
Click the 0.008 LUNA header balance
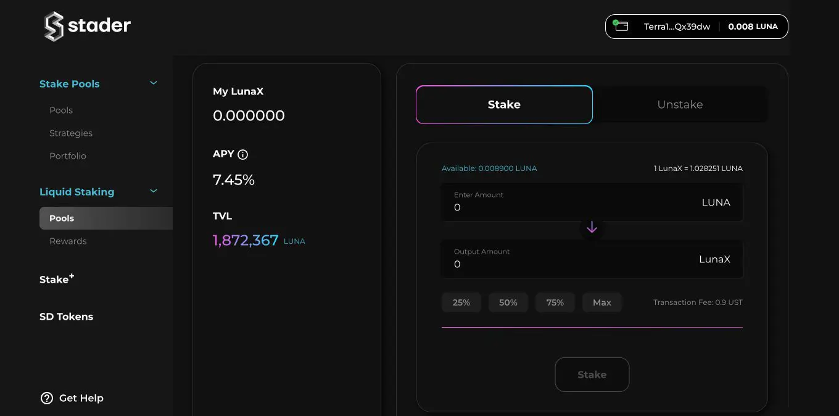click(x=753, y=27)
